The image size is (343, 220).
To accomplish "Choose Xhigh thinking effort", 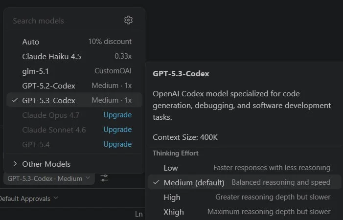I will [x=245, y=212].
